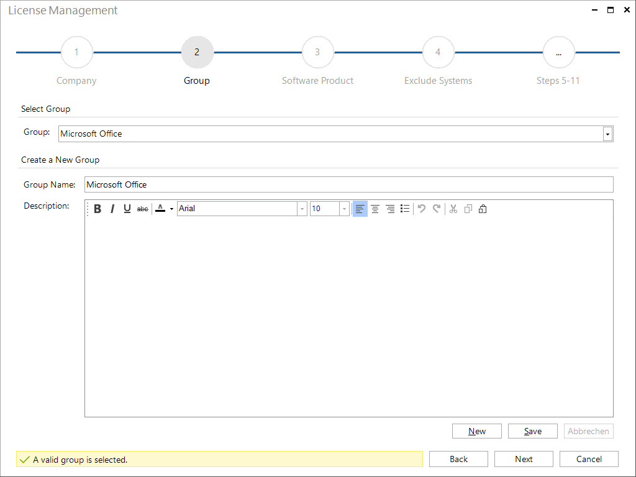Minimize the License Management window
Screen dimensions: 636x477
(x=594, y=10)
